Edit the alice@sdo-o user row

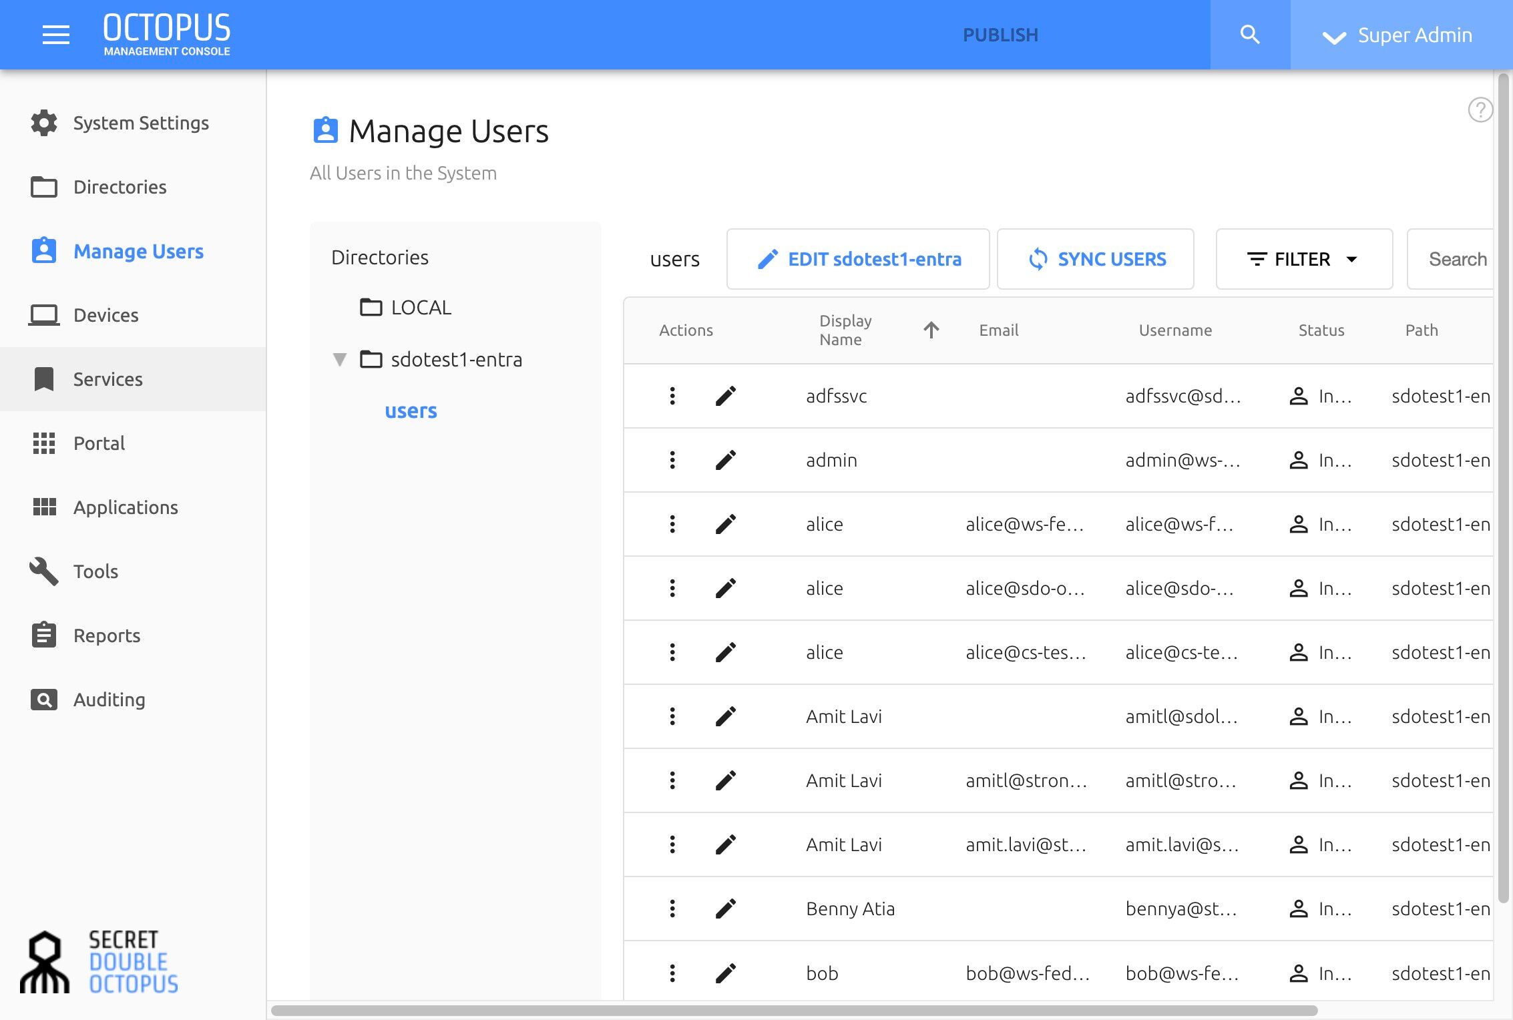[726, 588]
